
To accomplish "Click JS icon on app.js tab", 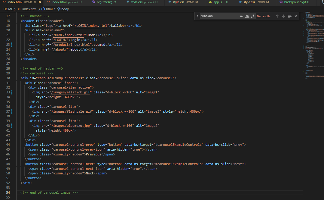I will pos(210,2).
